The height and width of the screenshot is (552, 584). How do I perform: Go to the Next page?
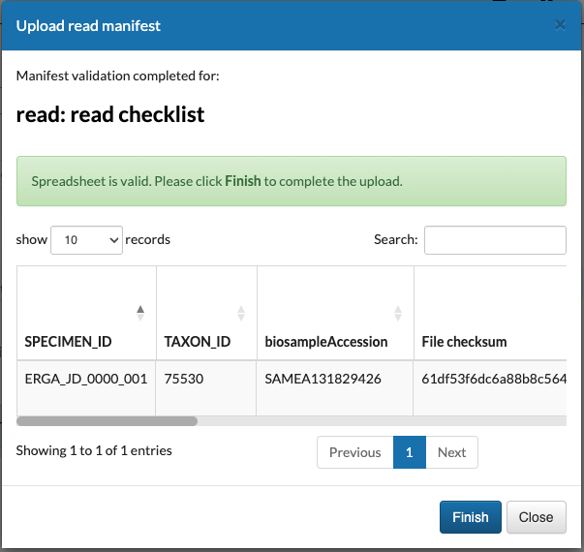(x=451, y=452)
